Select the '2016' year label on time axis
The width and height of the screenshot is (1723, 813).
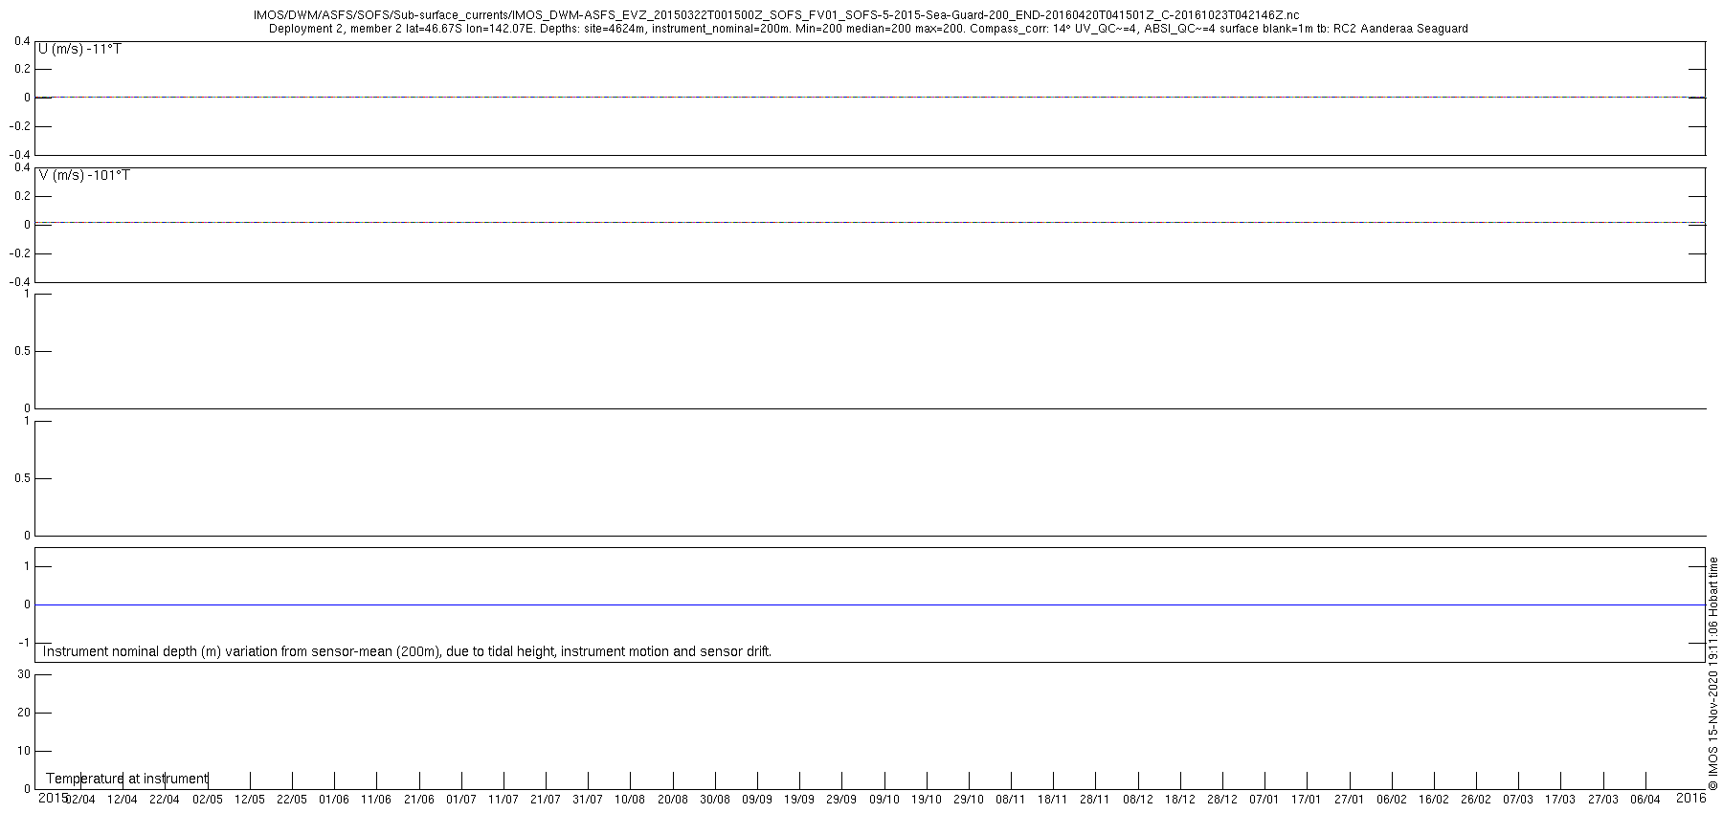(x=1691, y=798)
